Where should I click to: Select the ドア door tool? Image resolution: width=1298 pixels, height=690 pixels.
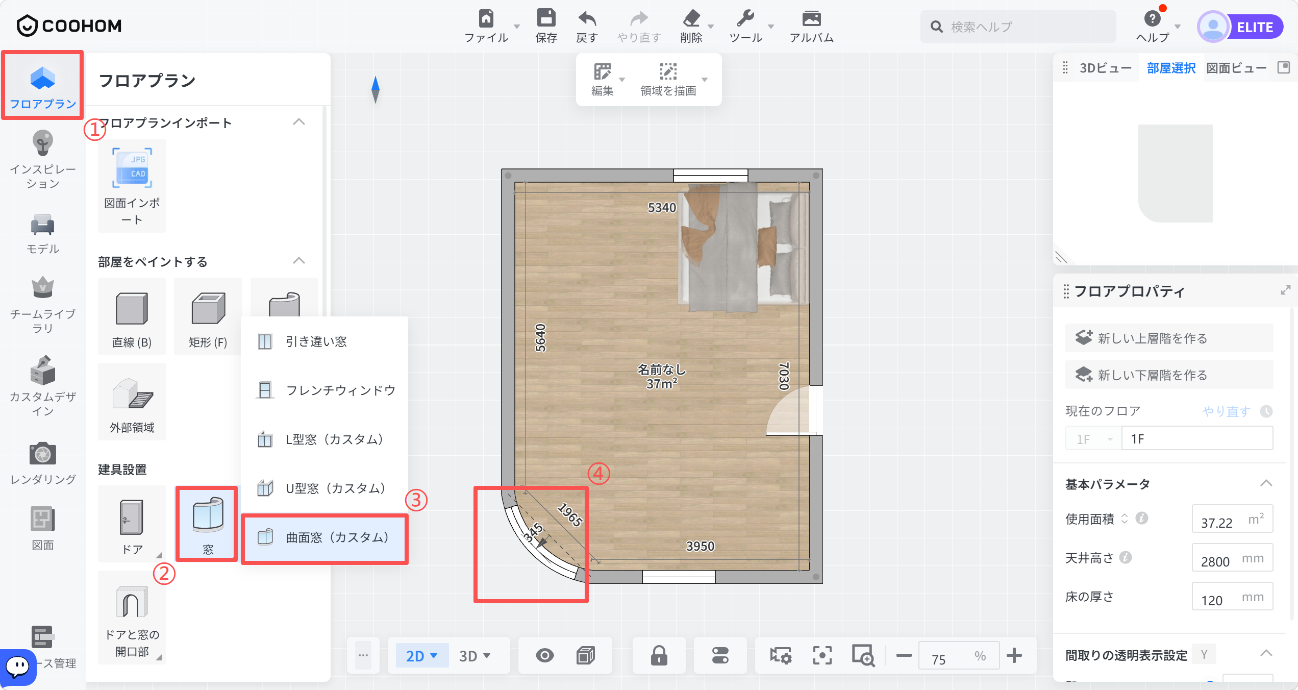click(132, 524)
